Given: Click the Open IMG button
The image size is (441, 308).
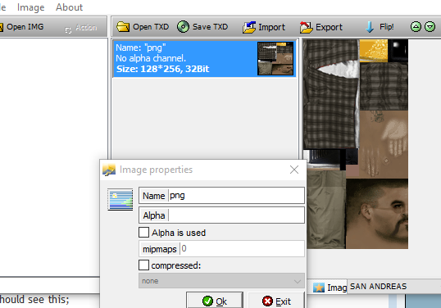Looking at the screenshot, I should (x=21, y=27).
